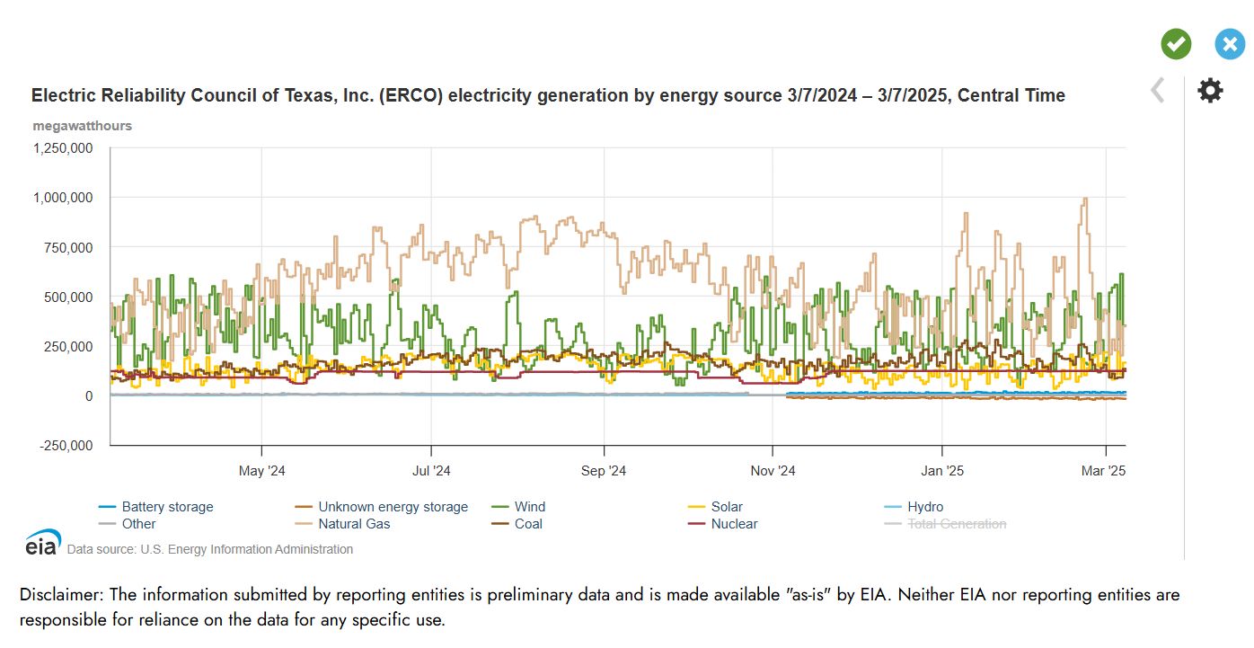Hide the Wind series via legend
1254x648 pixels.
point(530,507)
